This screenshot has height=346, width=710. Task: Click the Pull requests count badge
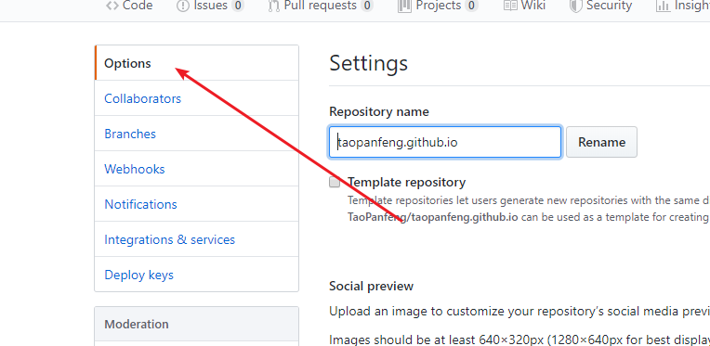click(x=367, y=6)
